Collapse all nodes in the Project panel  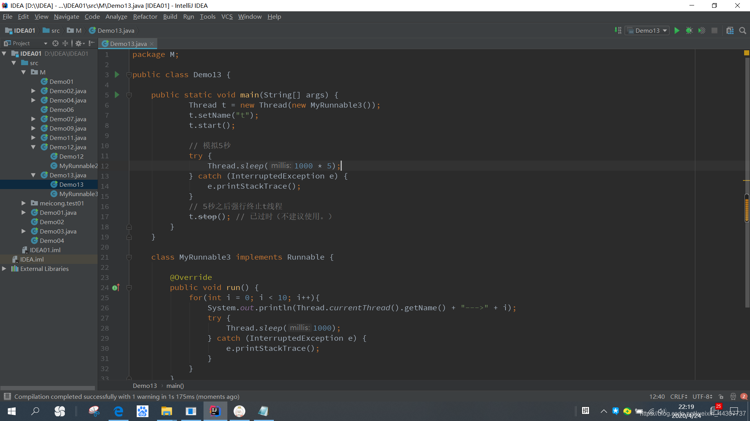[x=65, y=43]
